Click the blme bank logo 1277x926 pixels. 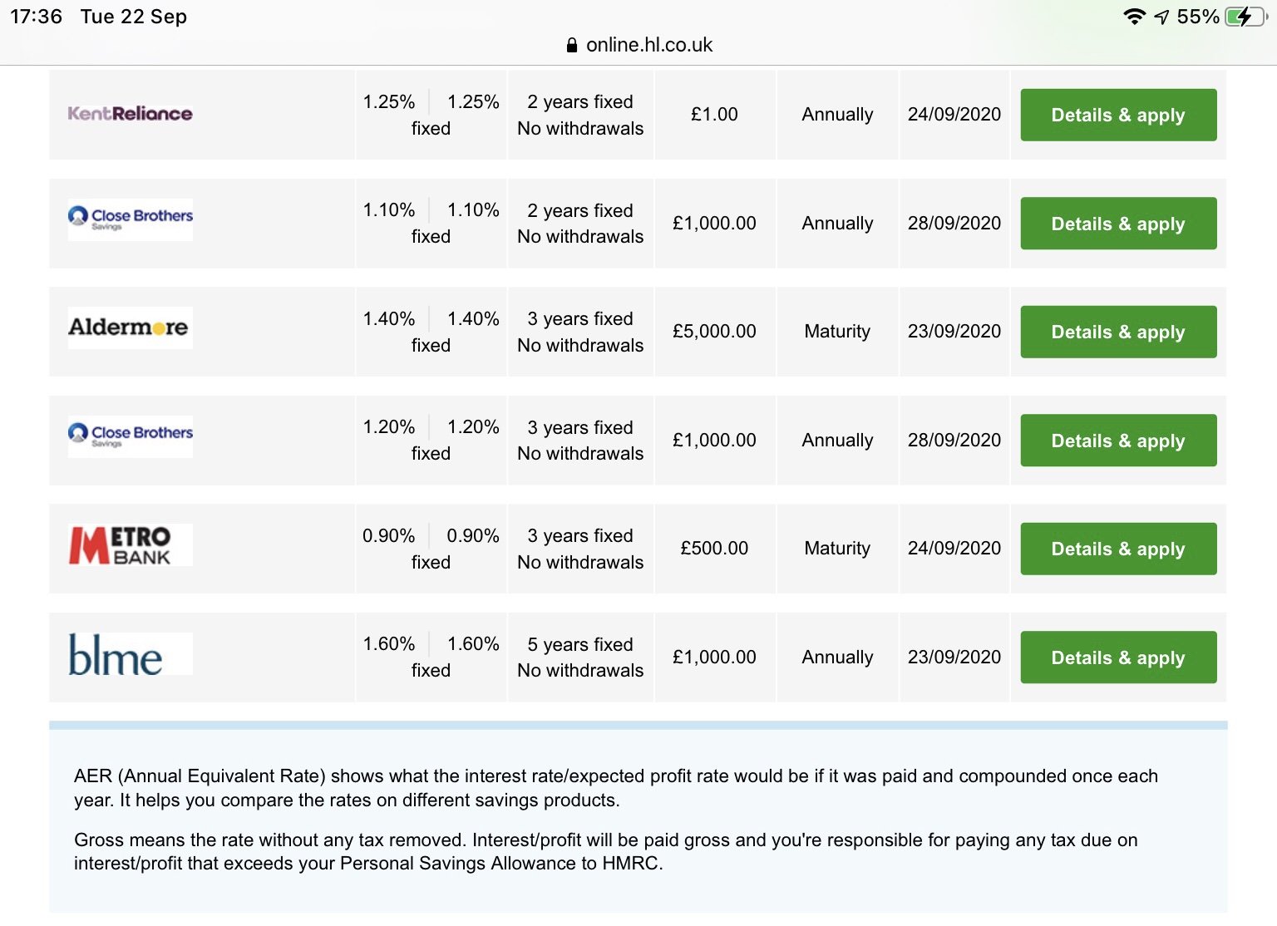116,655
